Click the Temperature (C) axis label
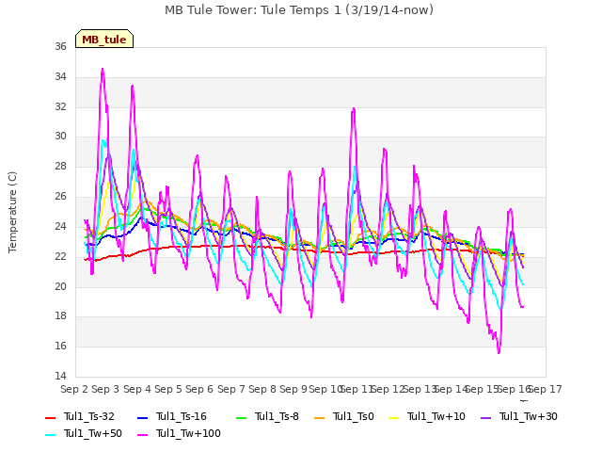602x452 pixels. pyautogui.click(x=12, y=212)
